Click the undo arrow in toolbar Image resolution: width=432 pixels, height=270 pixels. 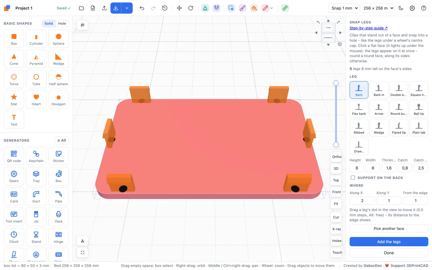142,8
